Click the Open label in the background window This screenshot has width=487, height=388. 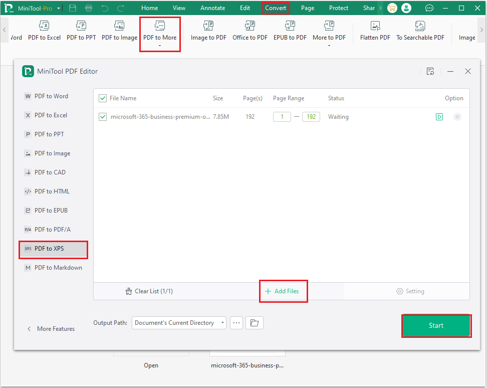pyautogui.click(x=151, y=365)
